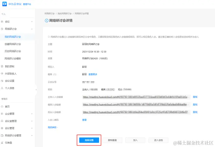Click the 进入会控 button
215x147 pixels.
pyautogui.click(x=158, y=140)
